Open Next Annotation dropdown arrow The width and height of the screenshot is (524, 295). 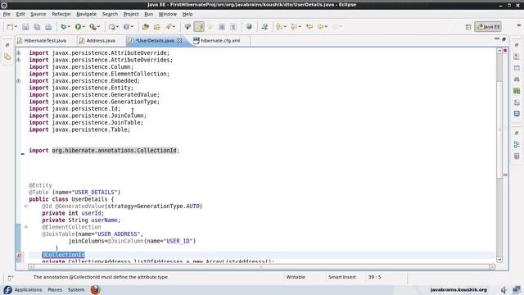pyautogui.click(x=285, y=27)
